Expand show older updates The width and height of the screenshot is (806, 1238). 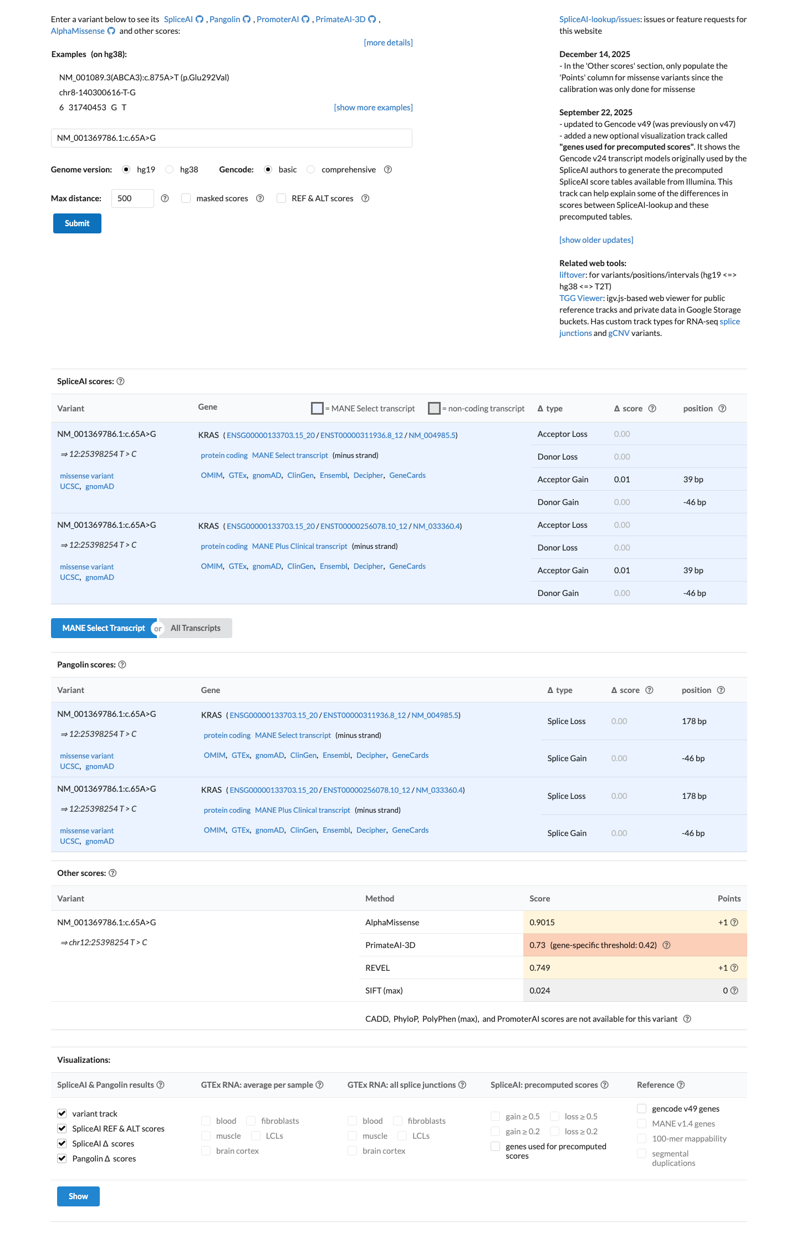click(x=596, y=240)
